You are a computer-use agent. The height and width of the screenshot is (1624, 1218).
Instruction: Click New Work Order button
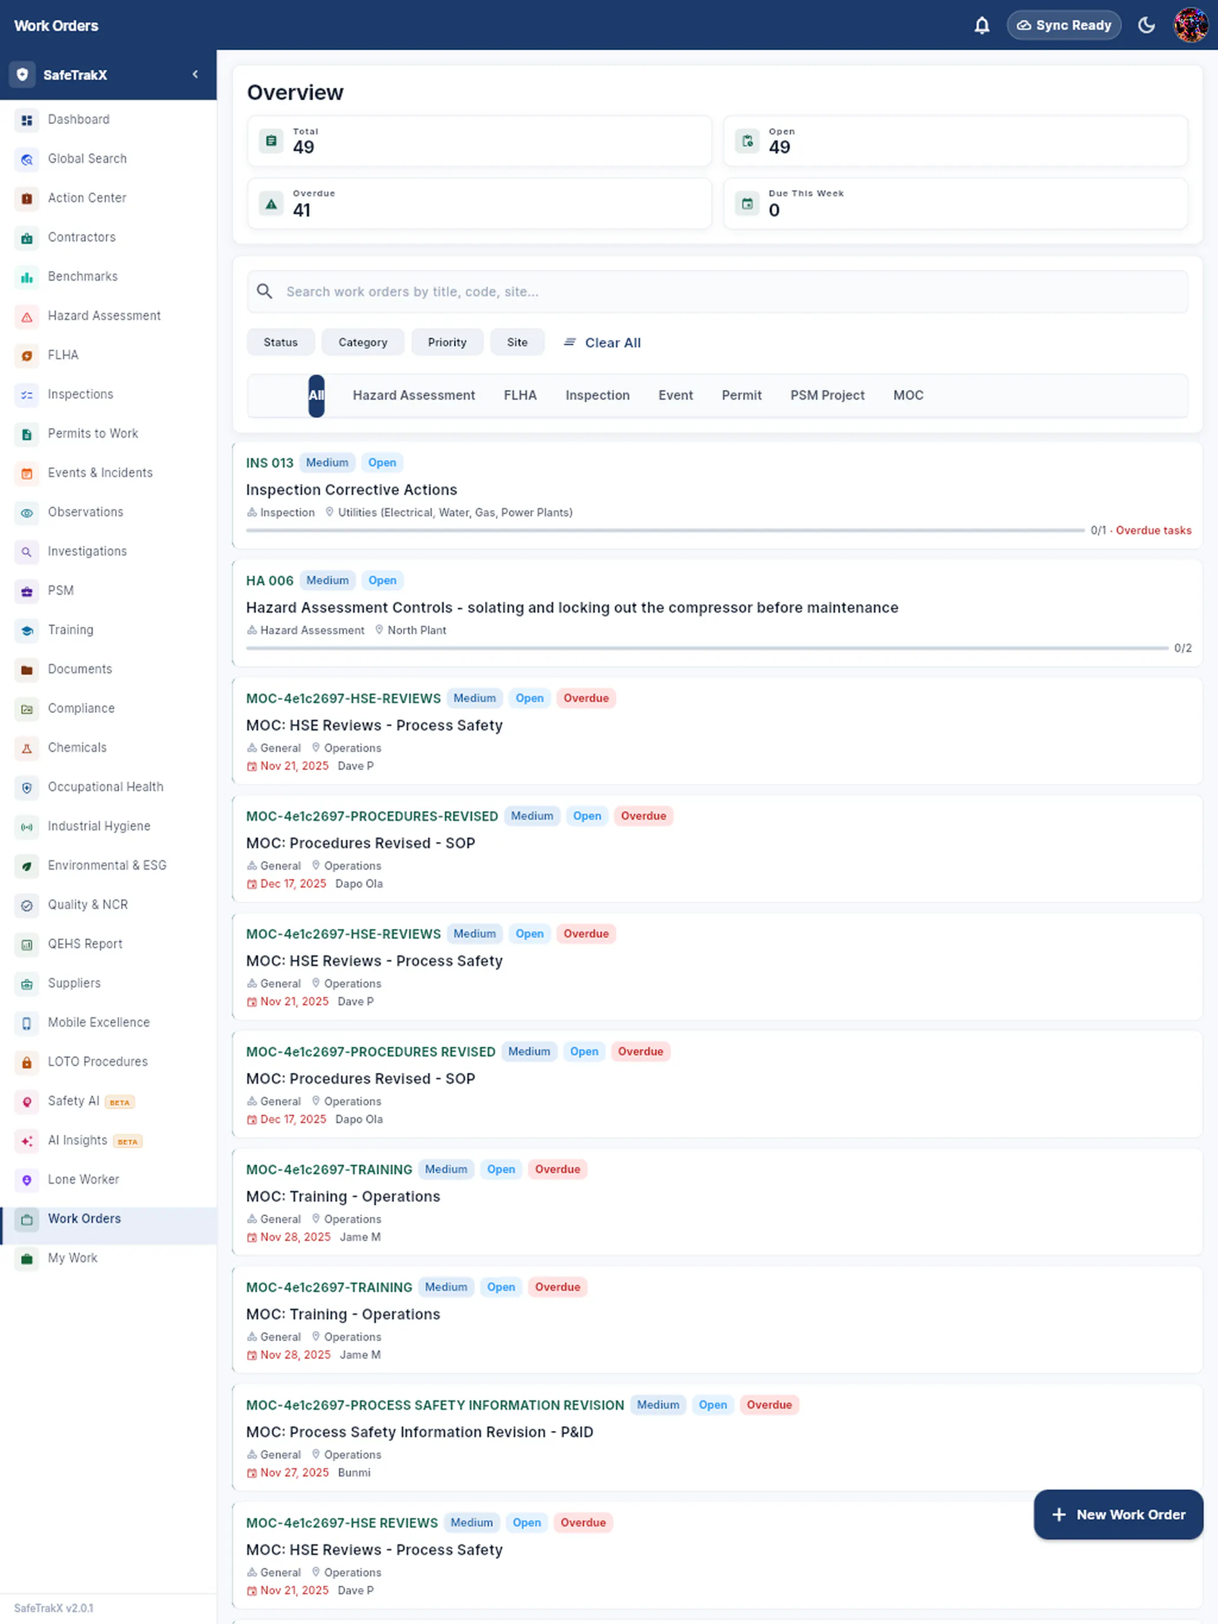point(1118,1515)
